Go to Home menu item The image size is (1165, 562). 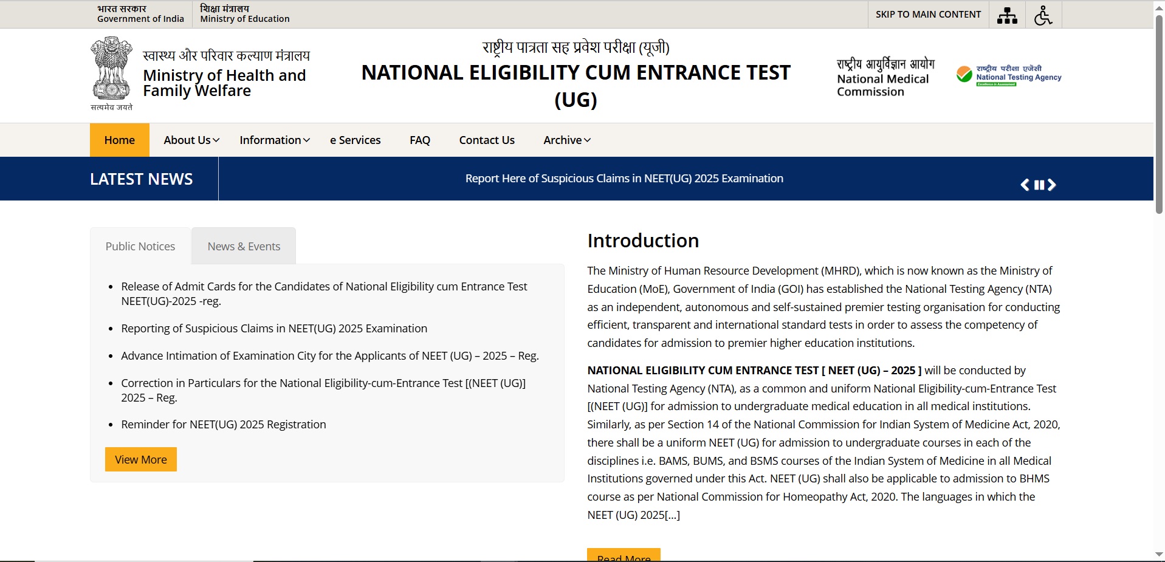[120, 140]
